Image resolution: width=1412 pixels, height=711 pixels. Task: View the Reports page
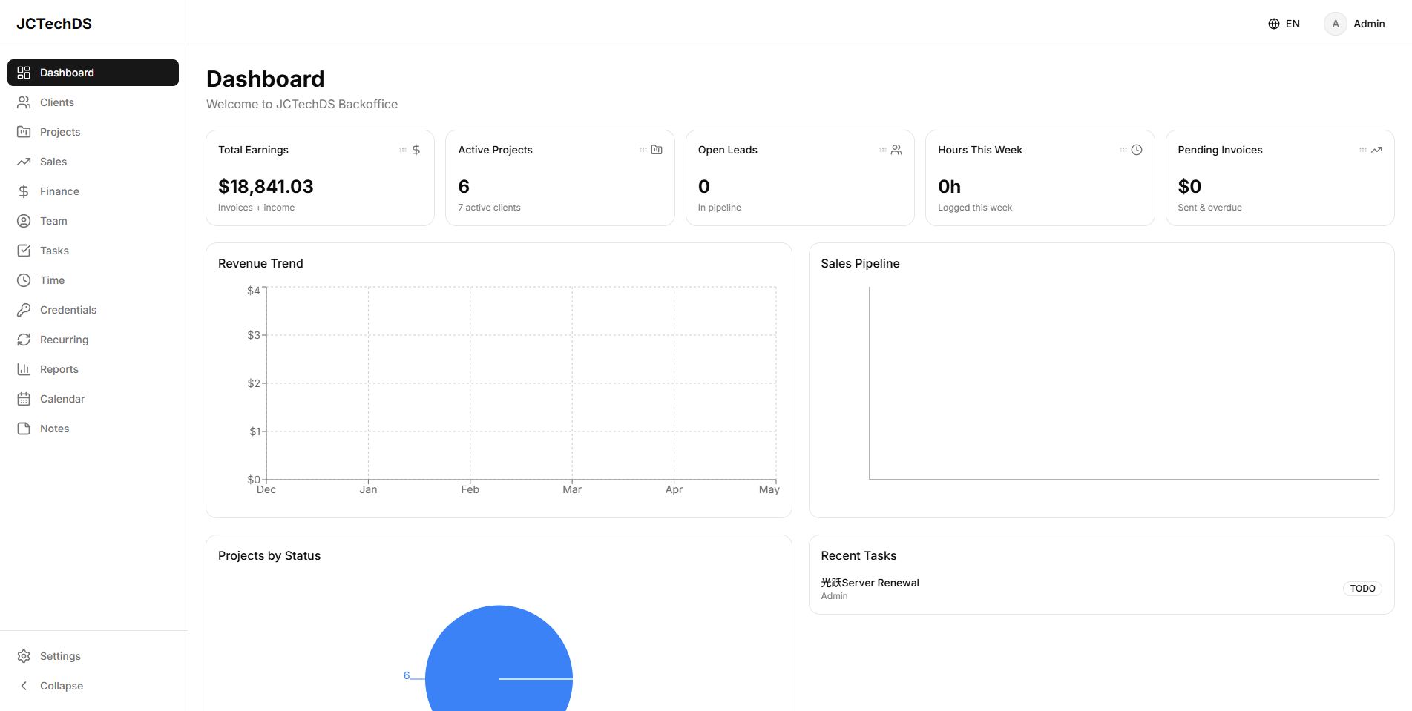point(93,369)
